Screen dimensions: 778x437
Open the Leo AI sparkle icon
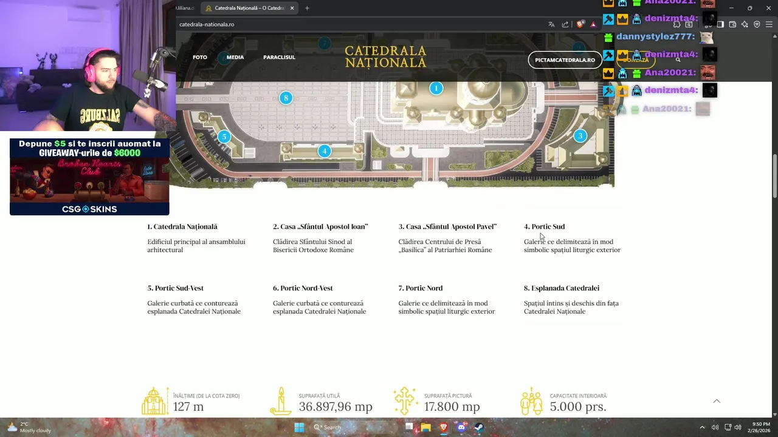pyautogui.click(x=745, y=24)
